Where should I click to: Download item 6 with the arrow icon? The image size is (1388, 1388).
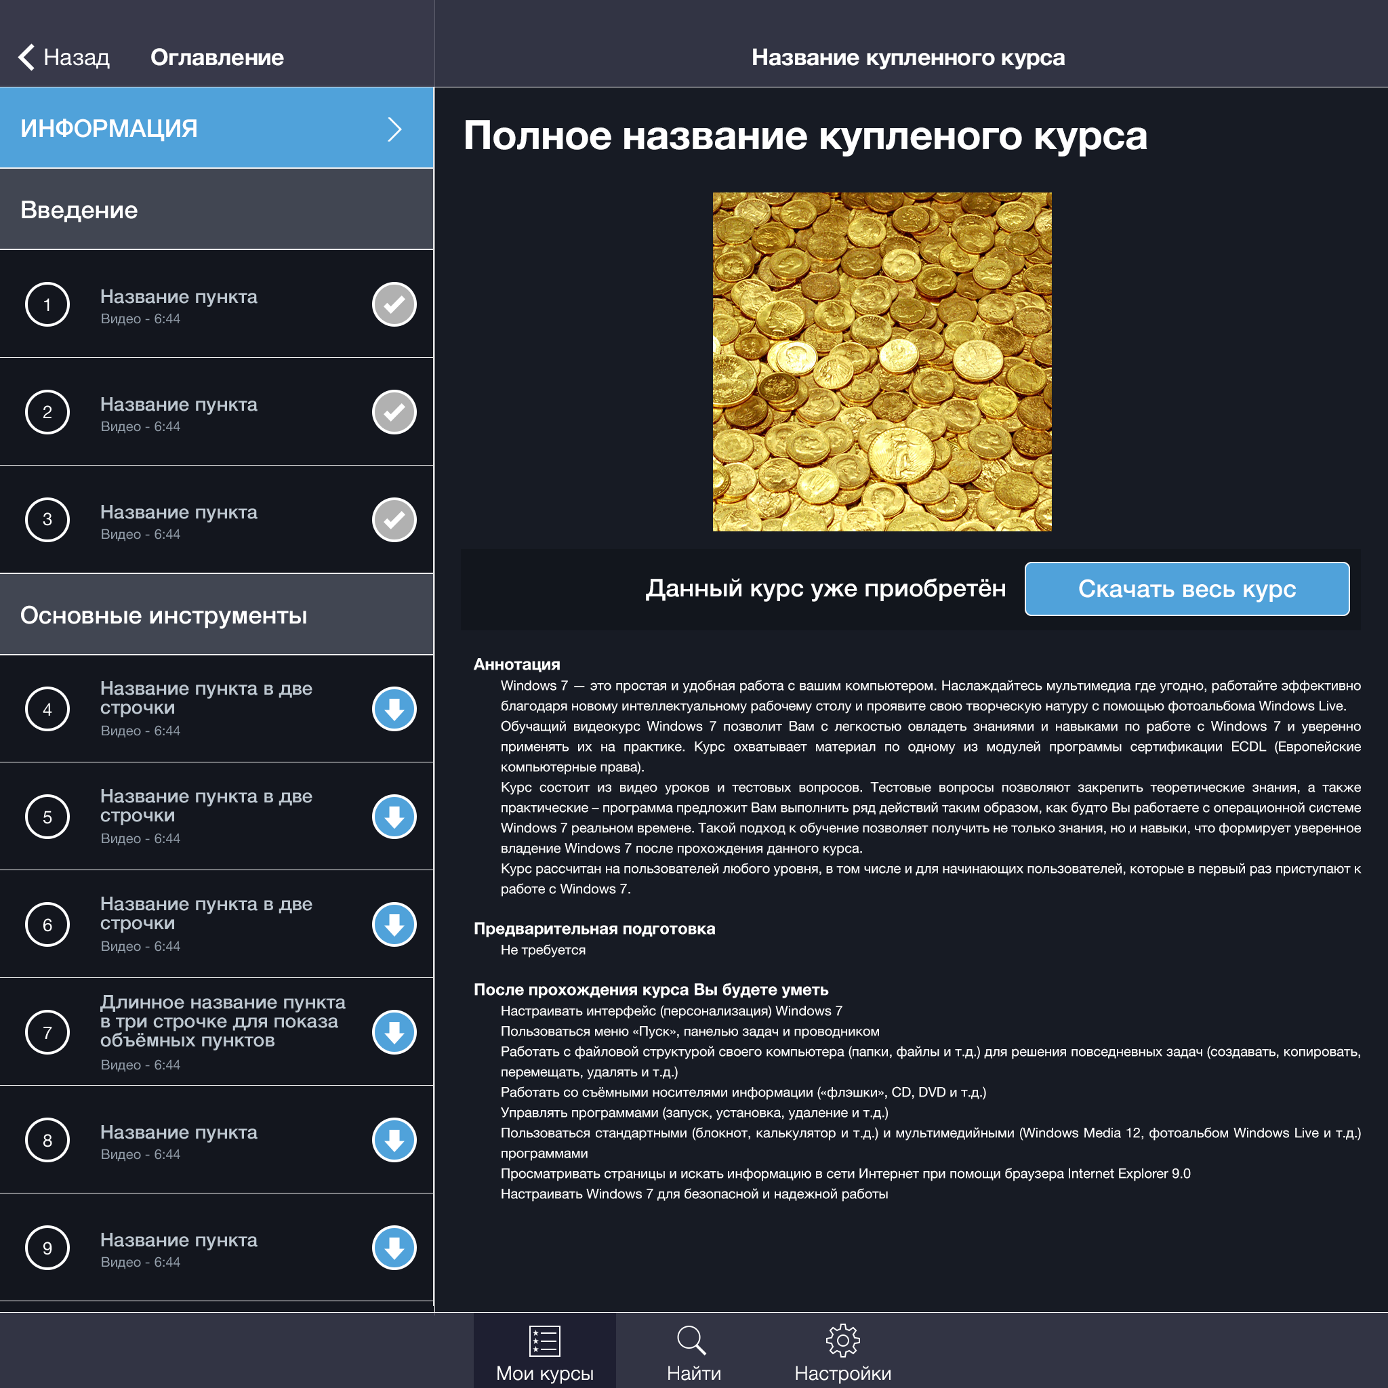(394, 924)
